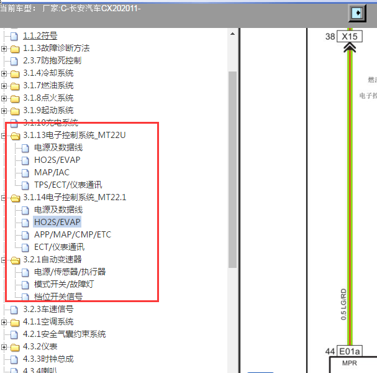377x373 pixels.
Task: Click the tree panel vertical scrollbar thumb
Action: pyautogui.click(x=232, y=170)
